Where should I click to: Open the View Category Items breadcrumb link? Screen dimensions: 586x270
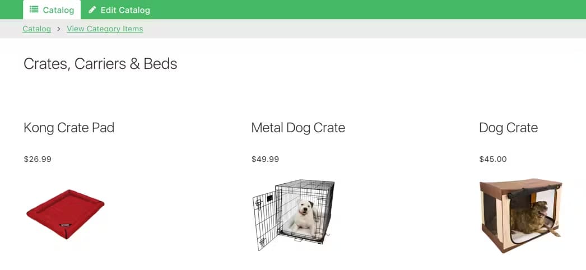point(105,29)
